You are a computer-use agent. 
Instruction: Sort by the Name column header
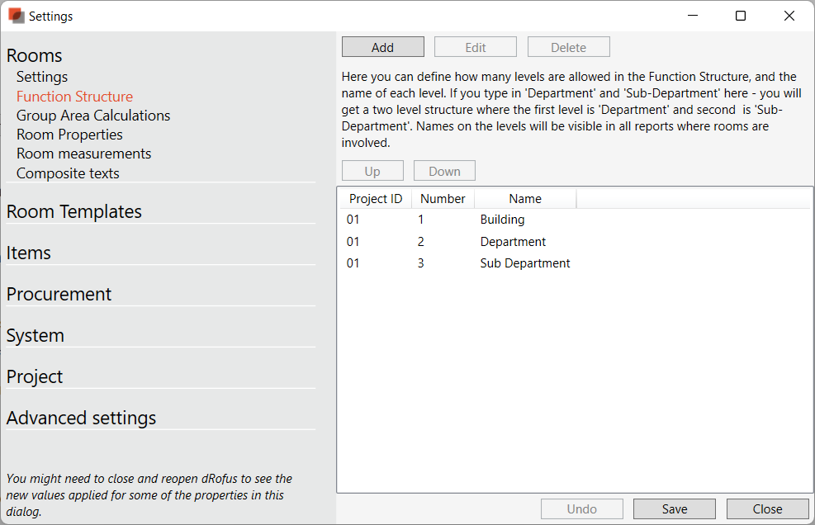coord(525,199)
